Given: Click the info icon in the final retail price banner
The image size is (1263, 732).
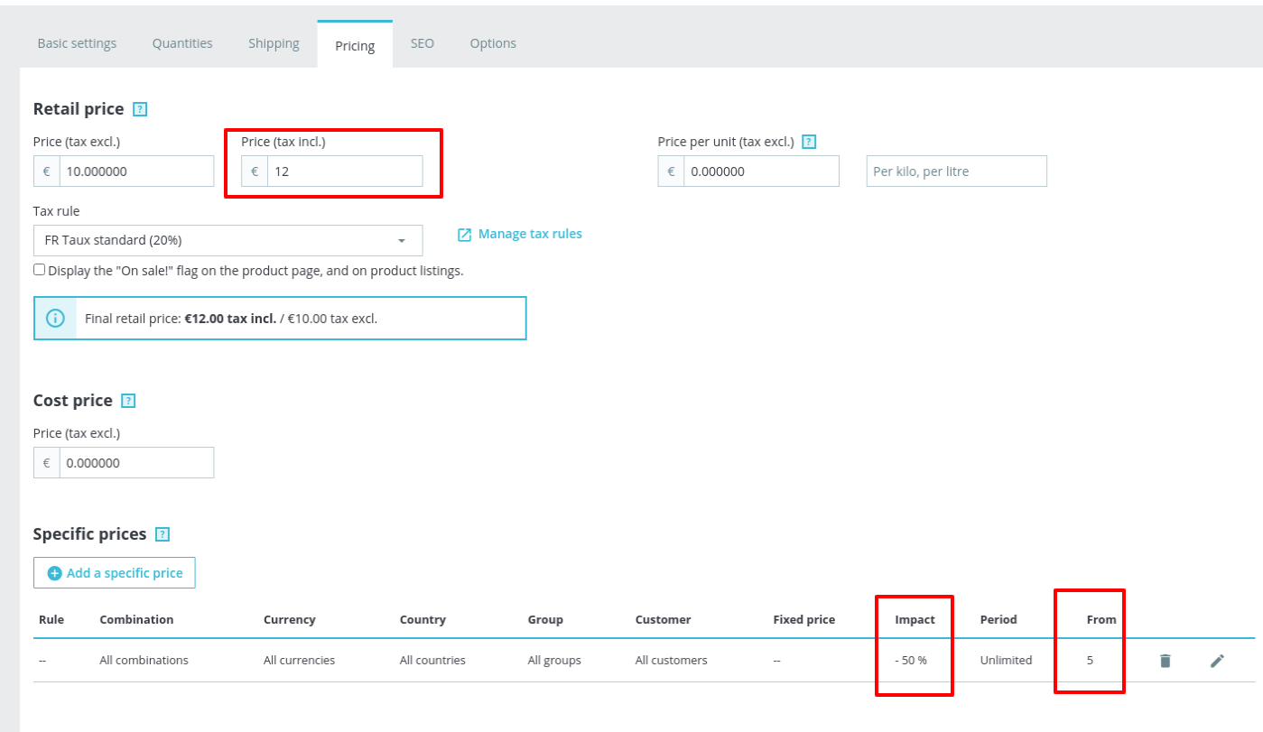Looking at the screenshot, I should [54, 318].
